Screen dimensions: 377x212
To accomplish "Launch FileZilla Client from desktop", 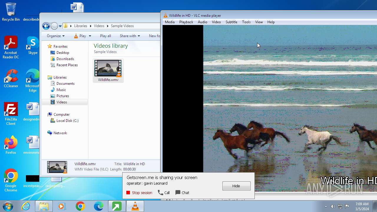I will coord(11,114).
